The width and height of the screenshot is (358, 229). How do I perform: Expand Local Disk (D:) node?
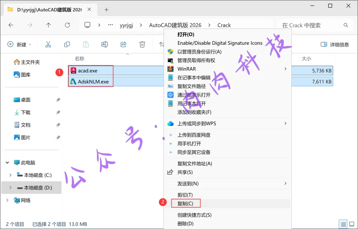coord(10,188)
